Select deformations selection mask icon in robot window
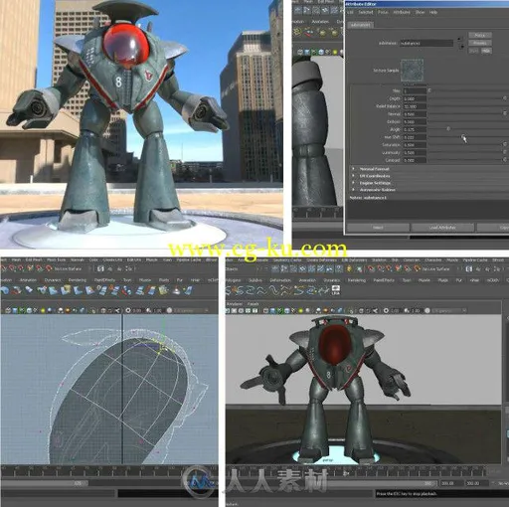Screen dimensions: 509x507 (311, 269)
